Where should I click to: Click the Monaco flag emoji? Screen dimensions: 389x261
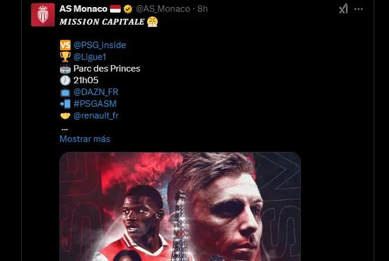(x=115, y=9)
